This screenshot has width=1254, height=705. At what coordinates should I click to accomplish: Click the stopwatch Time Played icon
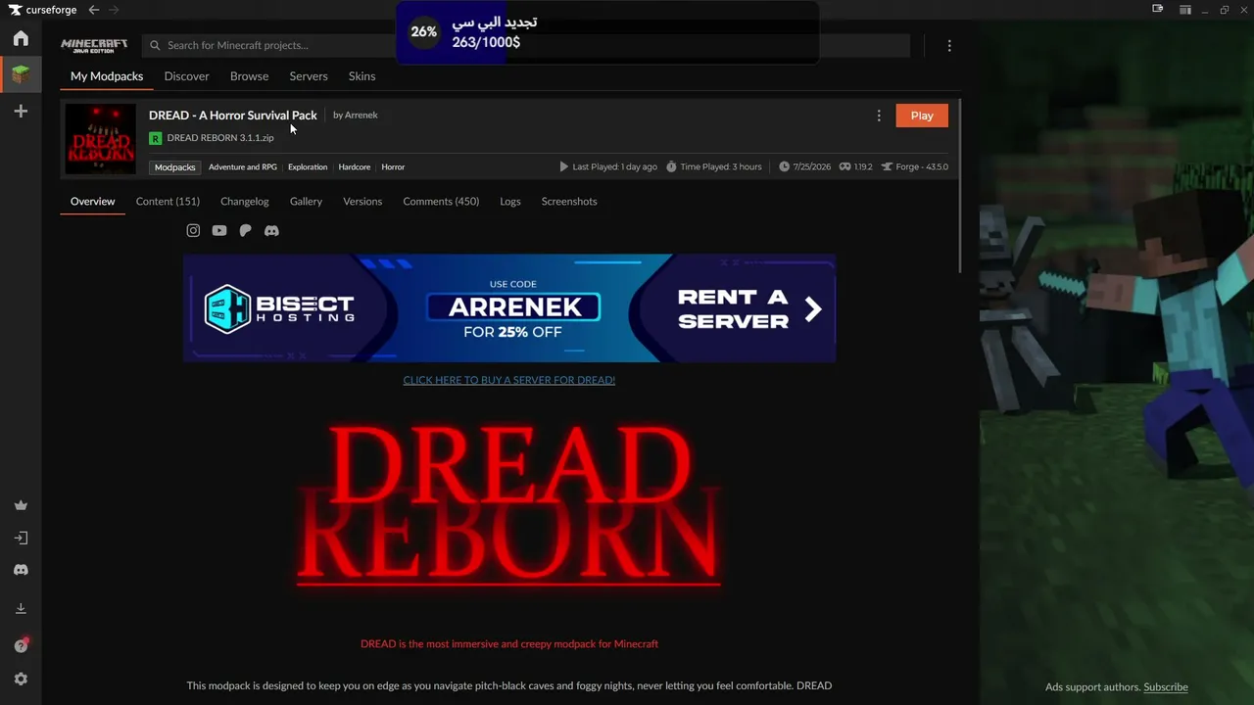click(671, 167)
